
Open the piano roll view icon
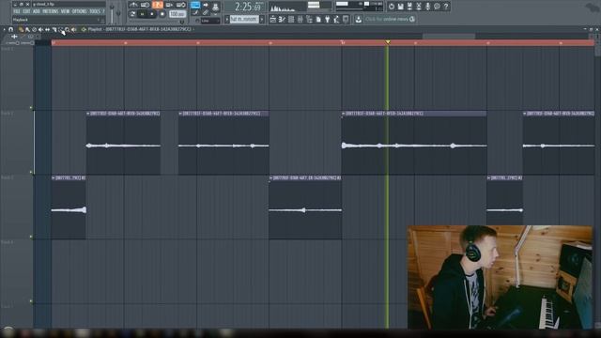point(282,19)
